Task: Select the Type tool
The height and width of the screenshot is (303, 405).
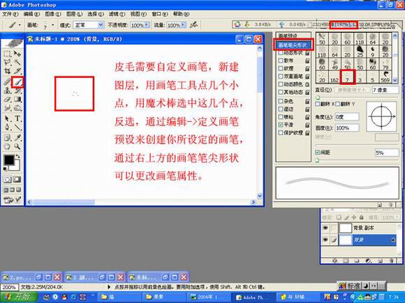Action: tap(17, 118)
